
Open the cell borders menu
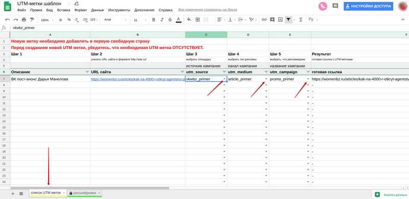pyautogui.click(x=198, y=20)
